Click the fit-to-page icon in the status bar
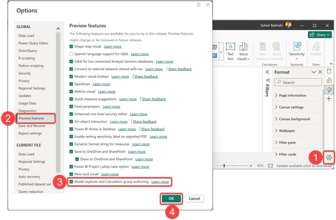The width and height of the screenshot is (336, 220). pyautogui.click(x=270, y=166)
